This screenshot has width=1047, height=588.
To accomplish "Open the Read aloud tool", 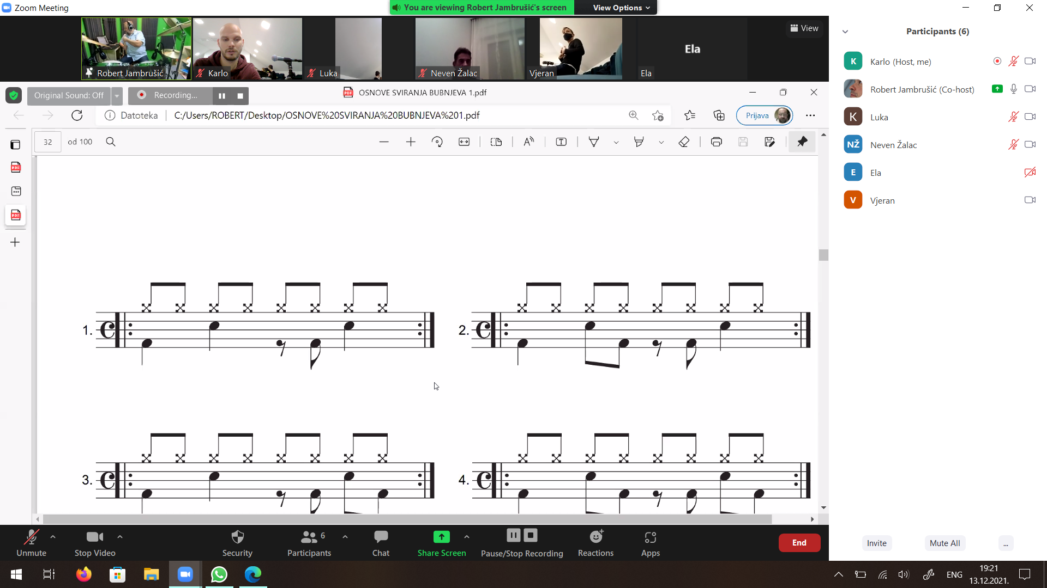I will tap(528, 142).
